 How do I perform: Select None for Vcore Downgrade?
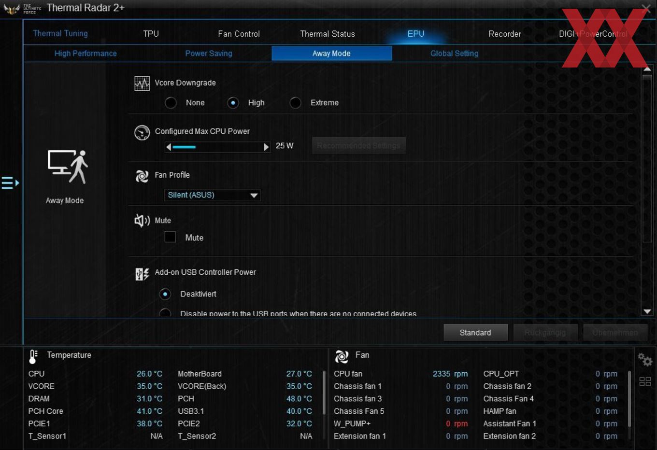[x=171, y=103]
